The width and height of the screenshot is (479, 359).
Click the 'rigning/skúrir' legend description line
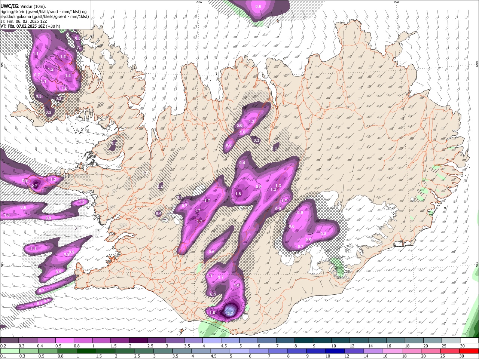[x=43, y=12]
